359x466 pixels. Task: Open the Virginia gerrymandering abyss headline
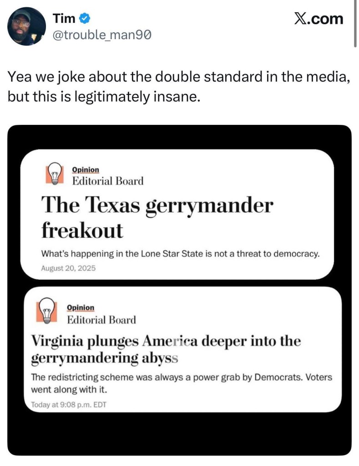pos(166,349)
